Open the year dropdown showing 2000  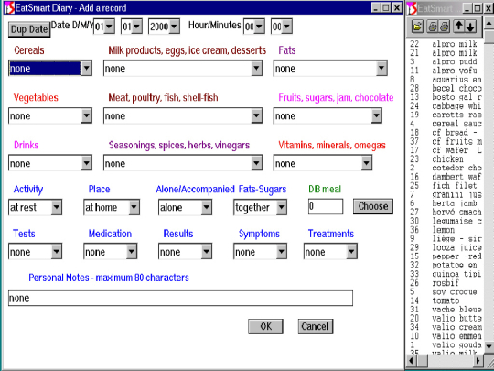click(x=174, y=27)
